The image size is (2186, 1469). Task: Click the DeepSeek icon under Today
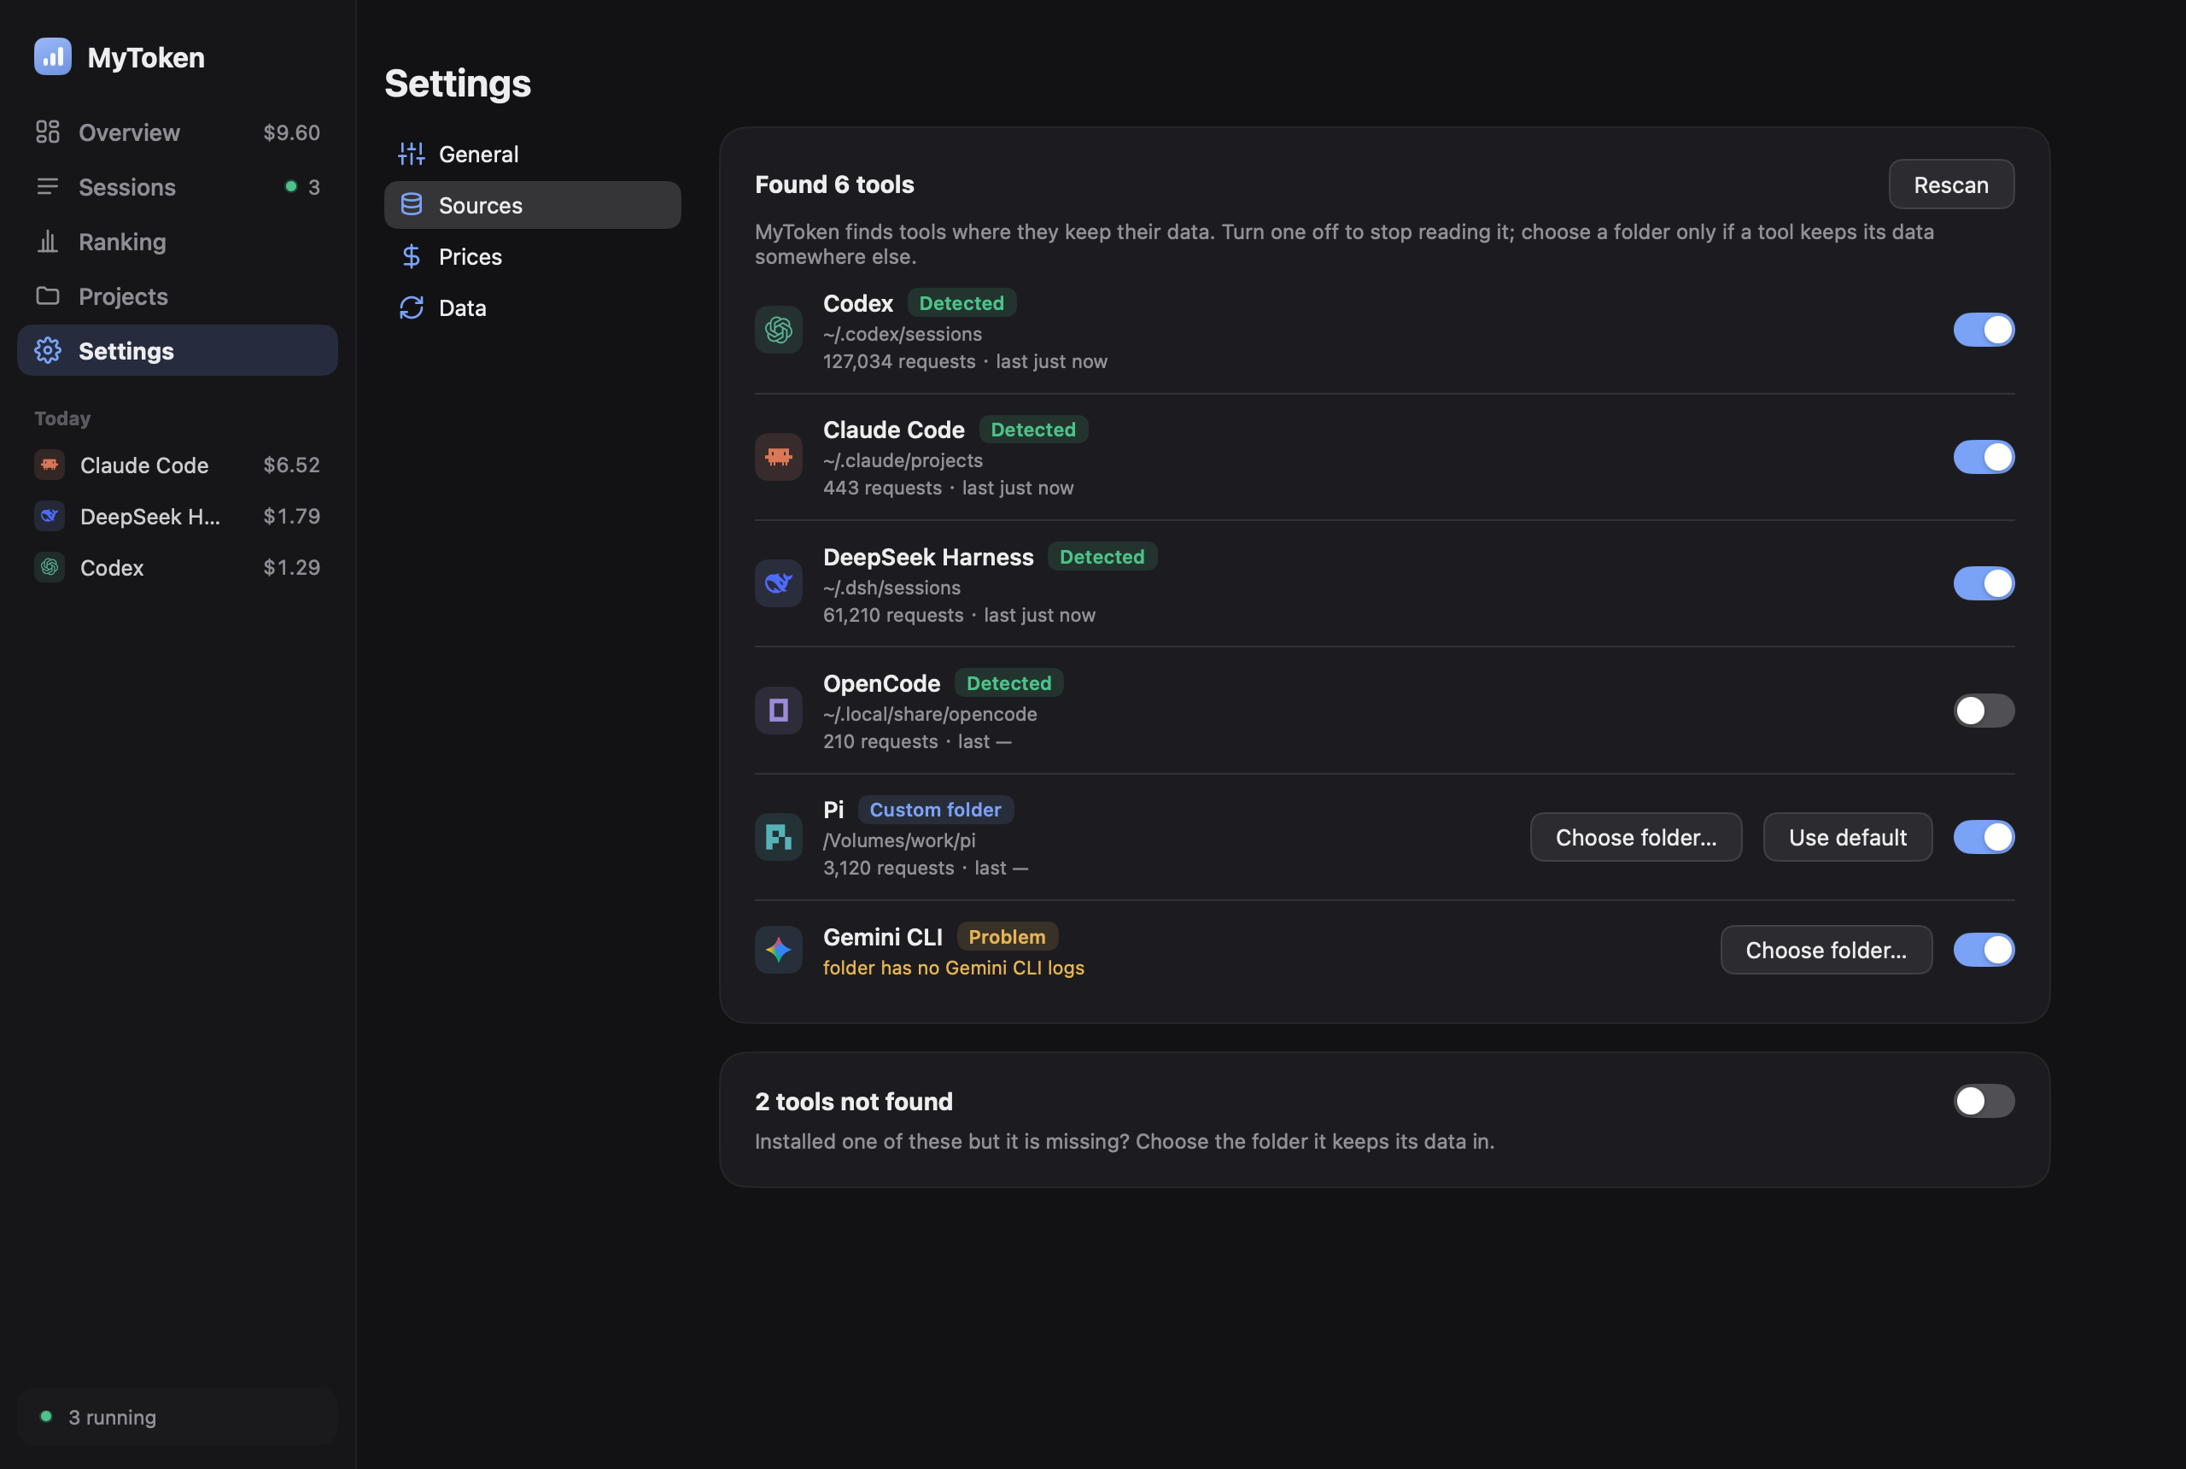(50, 515)
